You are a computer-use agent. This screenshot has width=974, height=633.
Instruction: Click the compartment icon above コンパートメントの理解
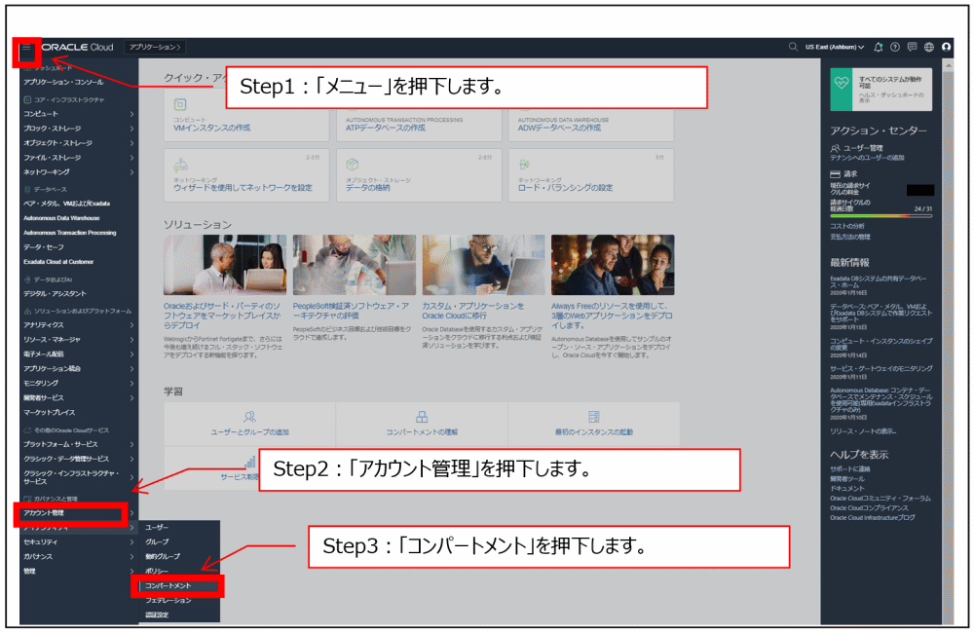coord(422,417)
